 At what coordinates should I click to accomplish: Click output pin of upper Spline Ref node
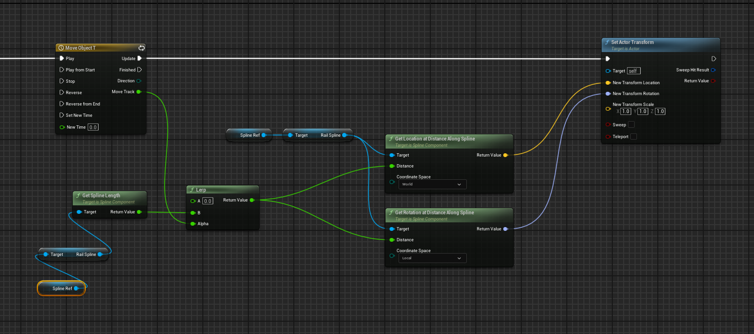pos(264,135)
